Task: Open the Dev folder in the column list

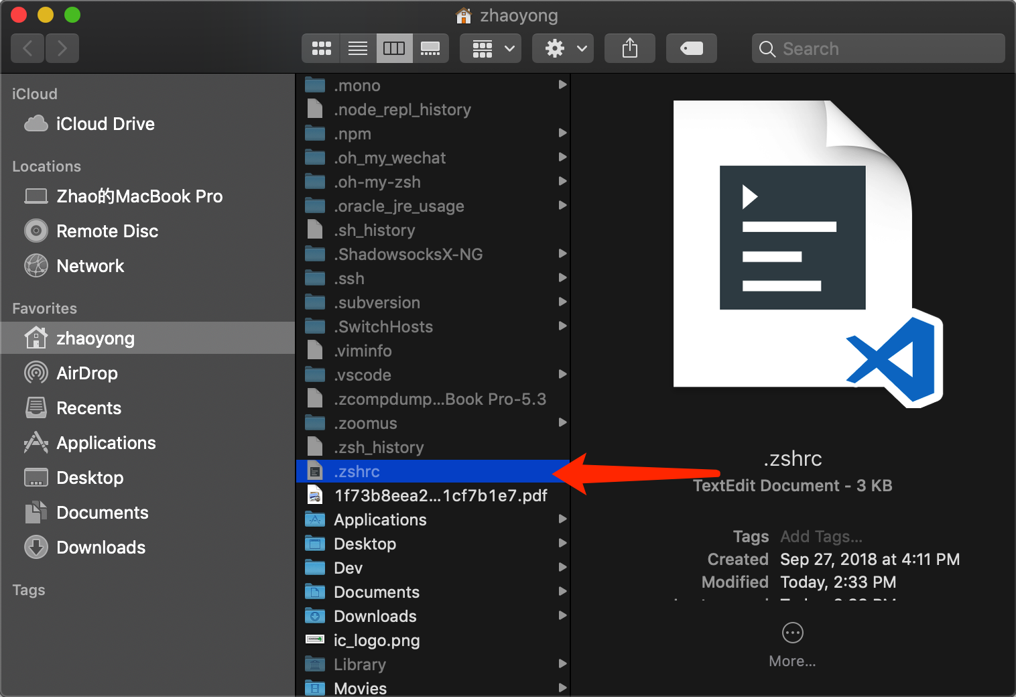Action: coord(348,568)
